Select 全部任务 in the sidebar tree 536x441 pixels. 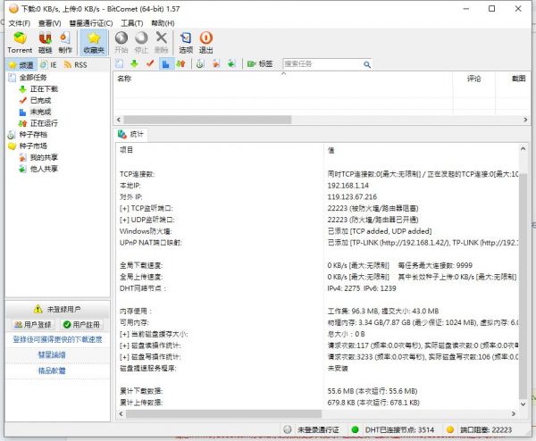33,78
